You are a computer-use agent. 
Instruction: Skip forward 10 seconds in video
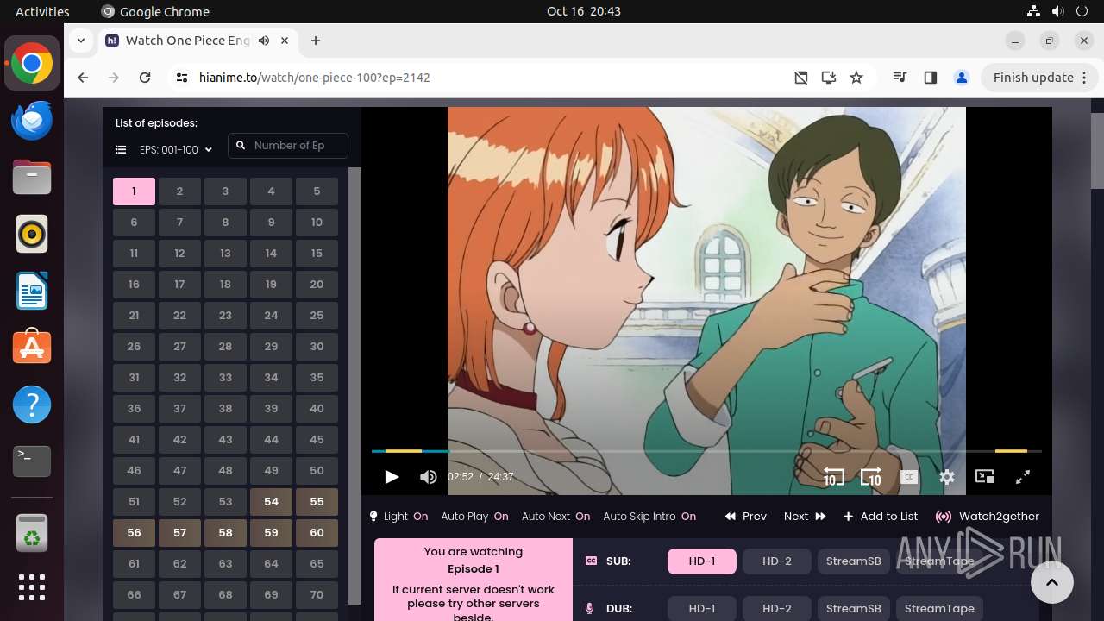(x=871, y=477)
